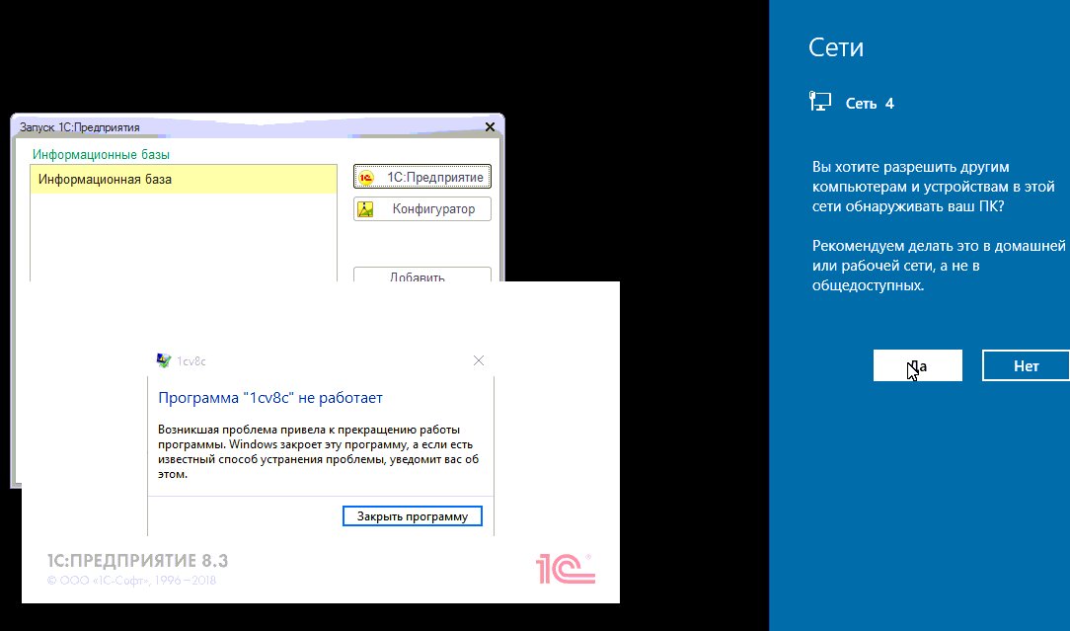This screenshot has width=1070, height=631.
Task: Click Да to allow network discovery
Action: point(917,366)
